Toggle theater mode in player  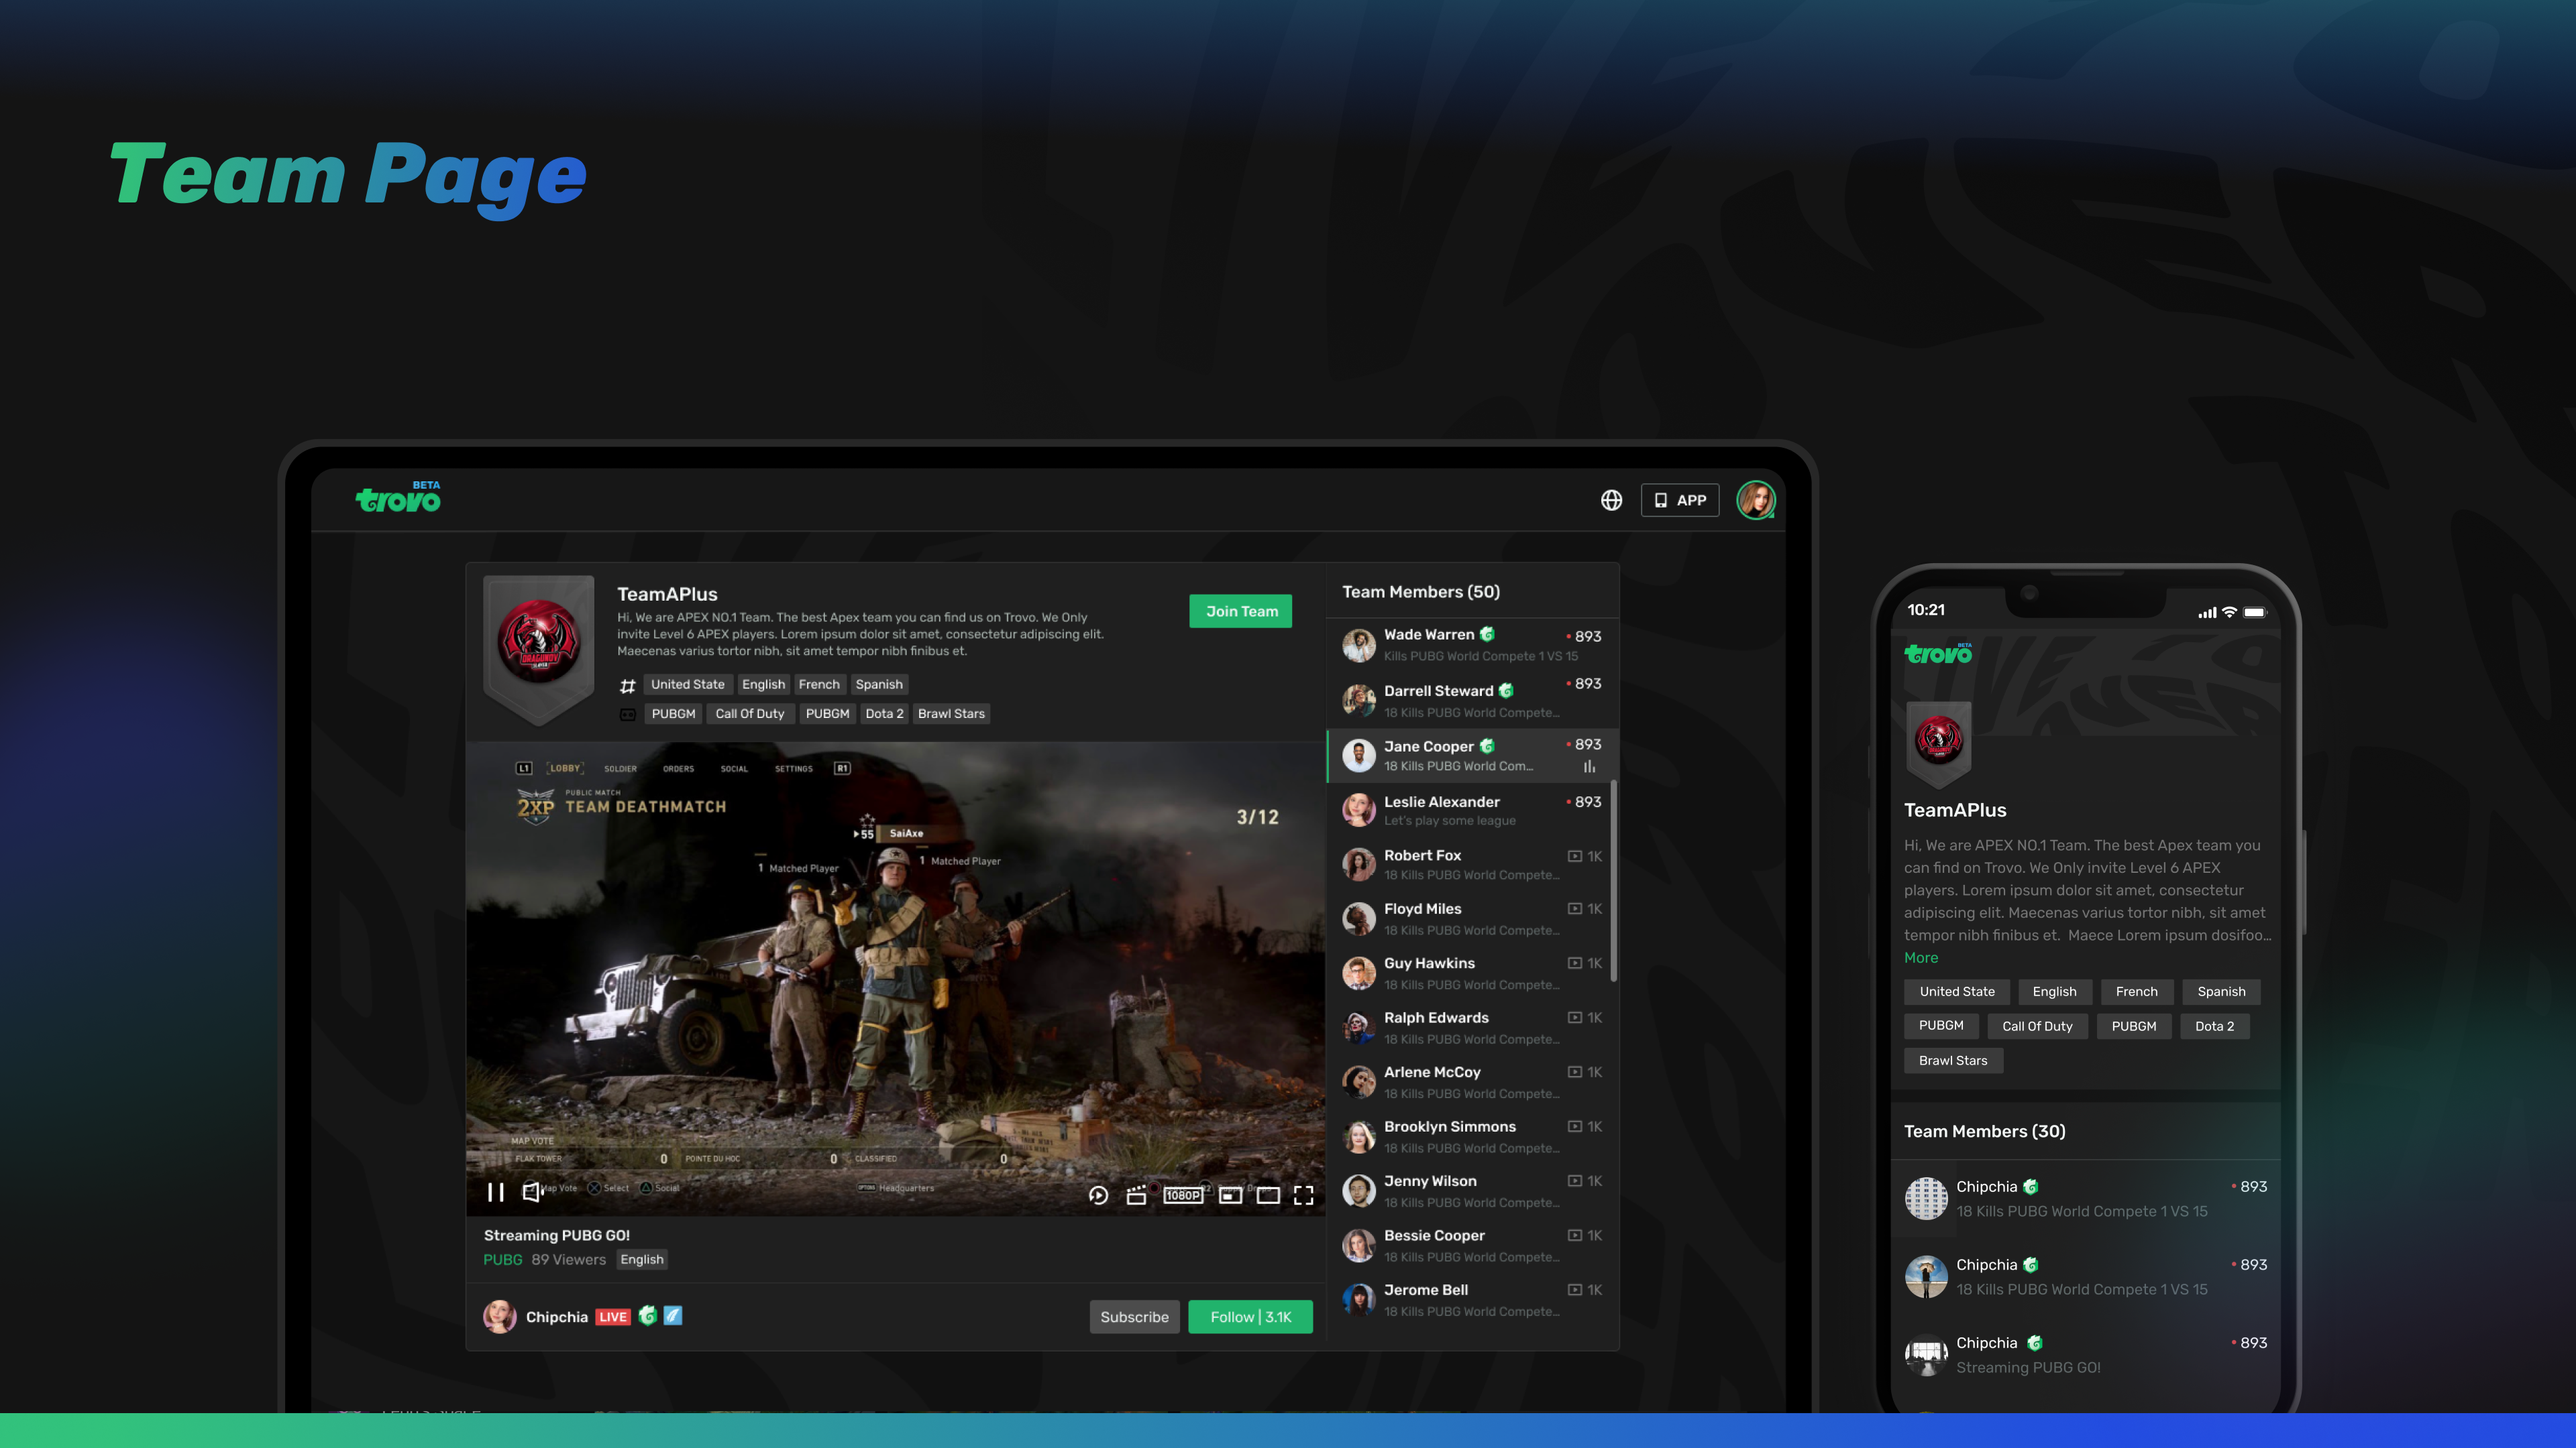pos(1268,1195)
